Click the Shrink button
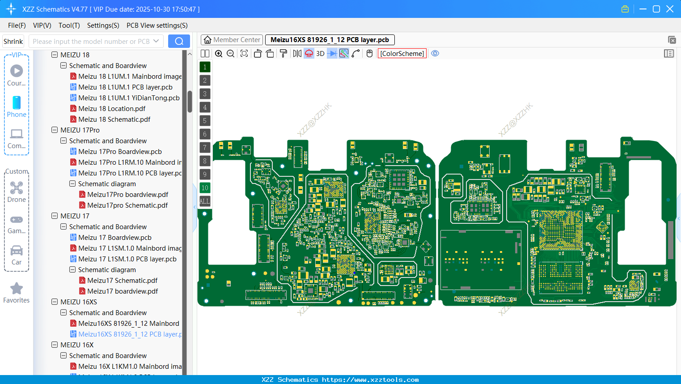Screen dimensions: 681x384 (x=13, y=41)
